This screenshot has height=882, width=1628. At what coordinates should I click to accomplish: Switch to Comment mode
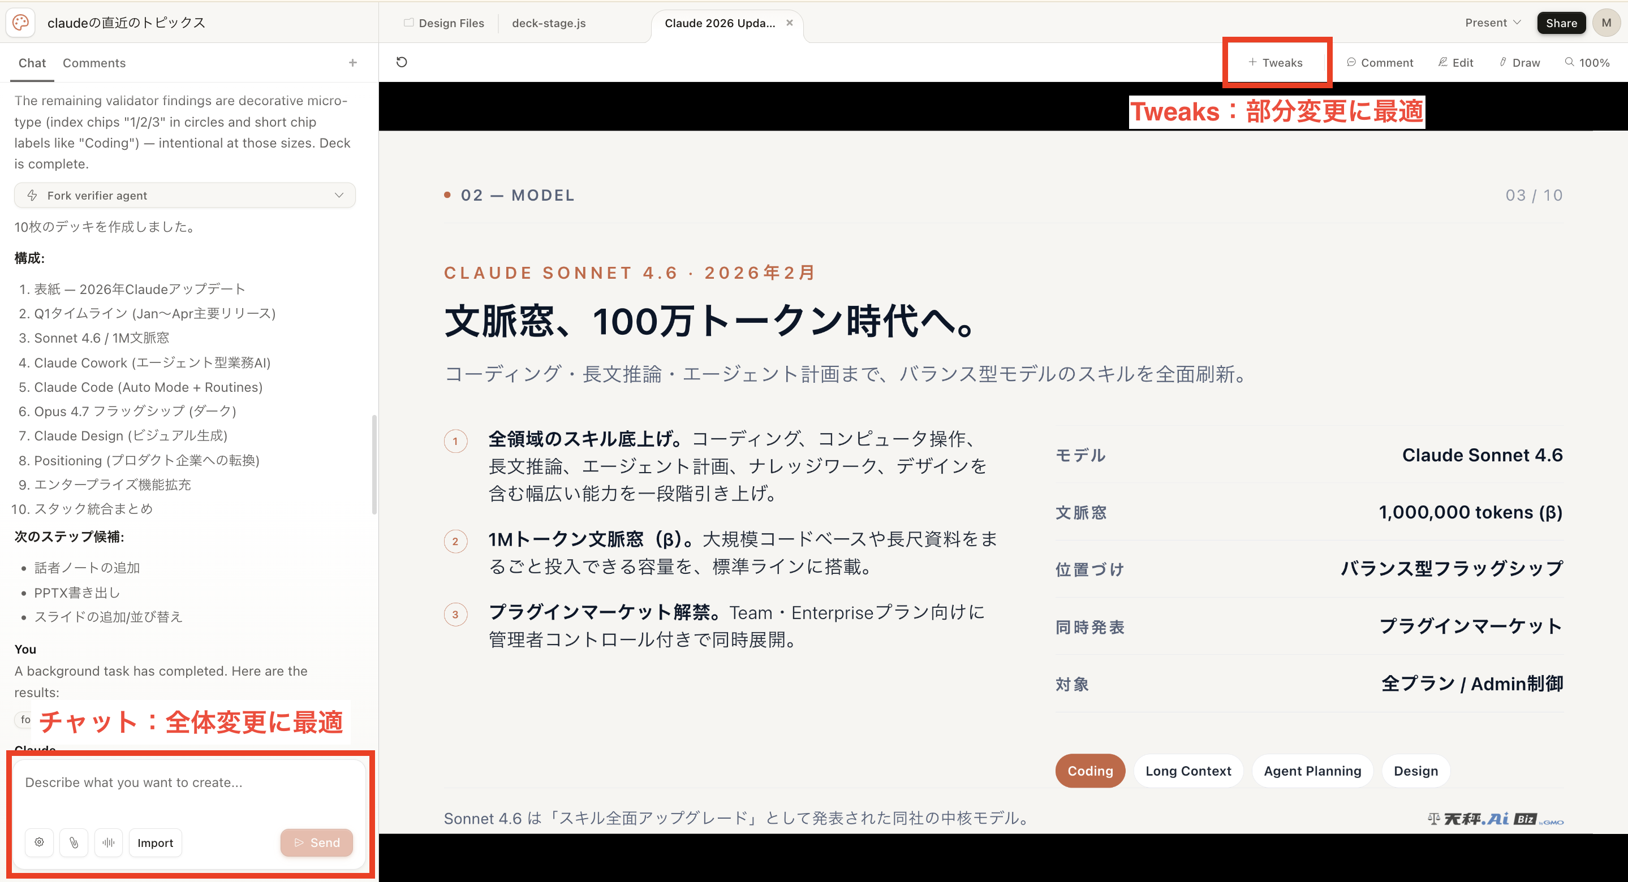point(1380,63)
